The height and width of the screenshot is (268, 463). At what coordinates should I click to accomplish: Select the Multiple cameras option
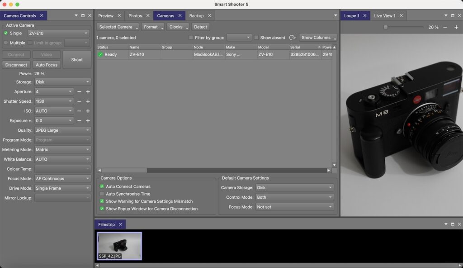(6, 43)
